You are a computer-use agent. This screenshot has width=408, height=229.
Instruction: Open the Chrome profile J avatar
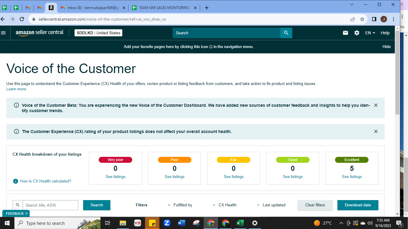coord(384,19)
